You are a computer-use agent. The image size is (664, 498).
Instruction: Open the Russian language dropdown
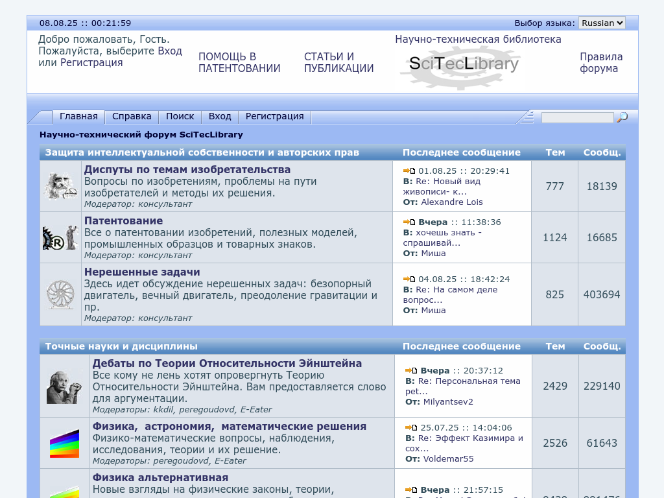click(601, 23)
